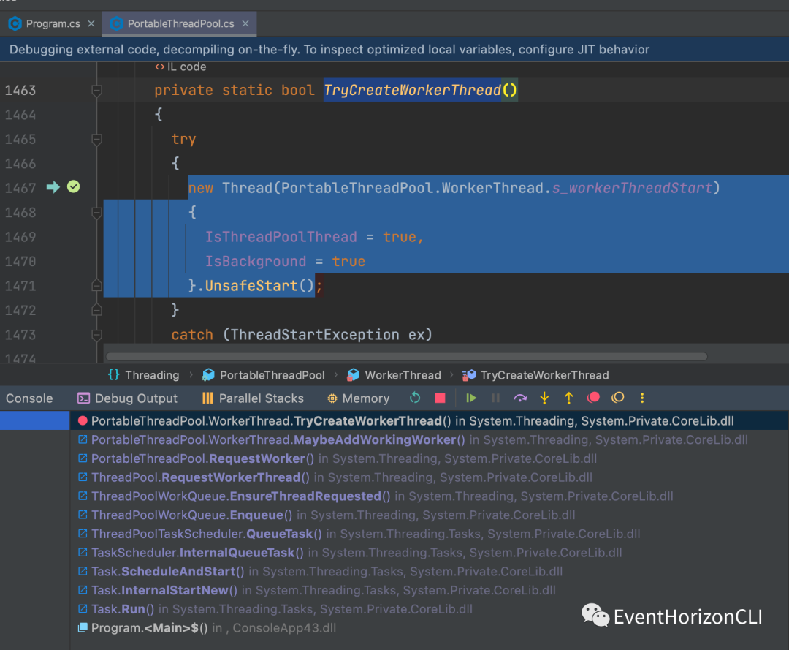The height and width of the screenshot is (650, 789).
Task: Click the Step Into down arrow
Action: (544, 398)
